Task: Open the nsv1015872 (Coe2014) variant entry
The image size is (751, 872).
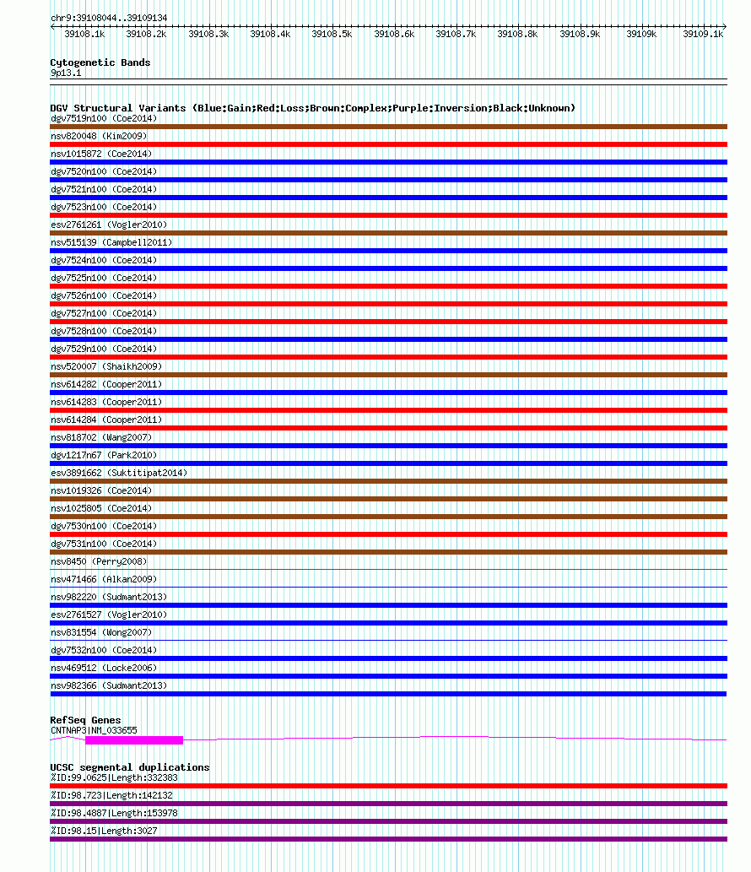Action: (101, 154)
